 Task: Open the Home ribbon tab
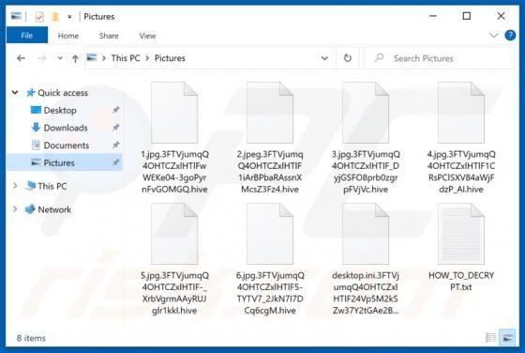click(67, 36)
